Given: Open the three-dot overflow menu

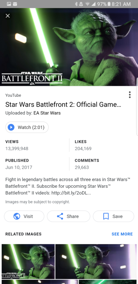Looking at the screenshot, I should coord(130,95).
